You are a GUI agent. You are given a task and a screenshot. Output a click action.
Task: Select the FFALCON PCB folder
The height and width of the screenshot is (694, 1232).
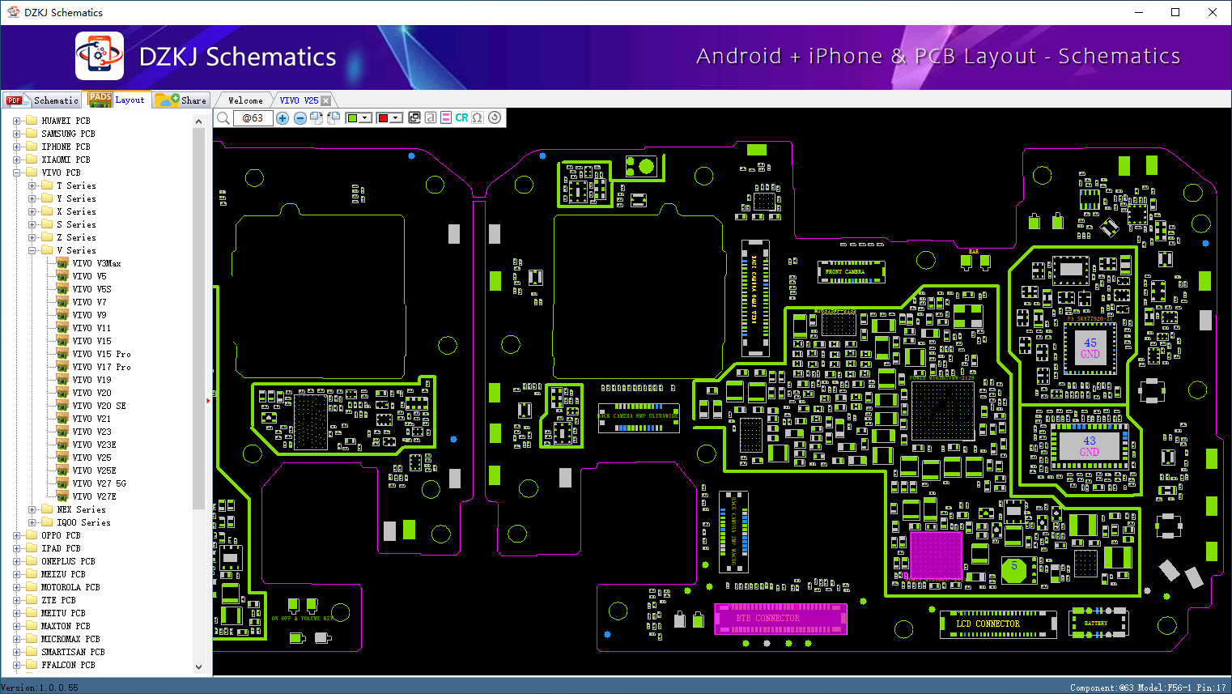pos(68,665)
